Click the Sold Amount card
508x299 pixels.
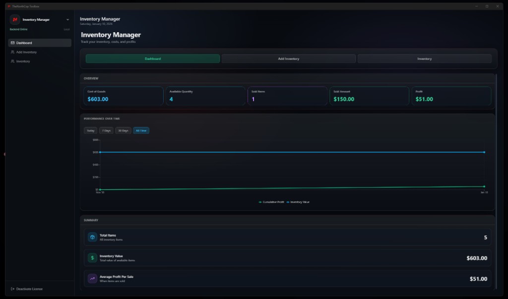(x=369, y=96)
